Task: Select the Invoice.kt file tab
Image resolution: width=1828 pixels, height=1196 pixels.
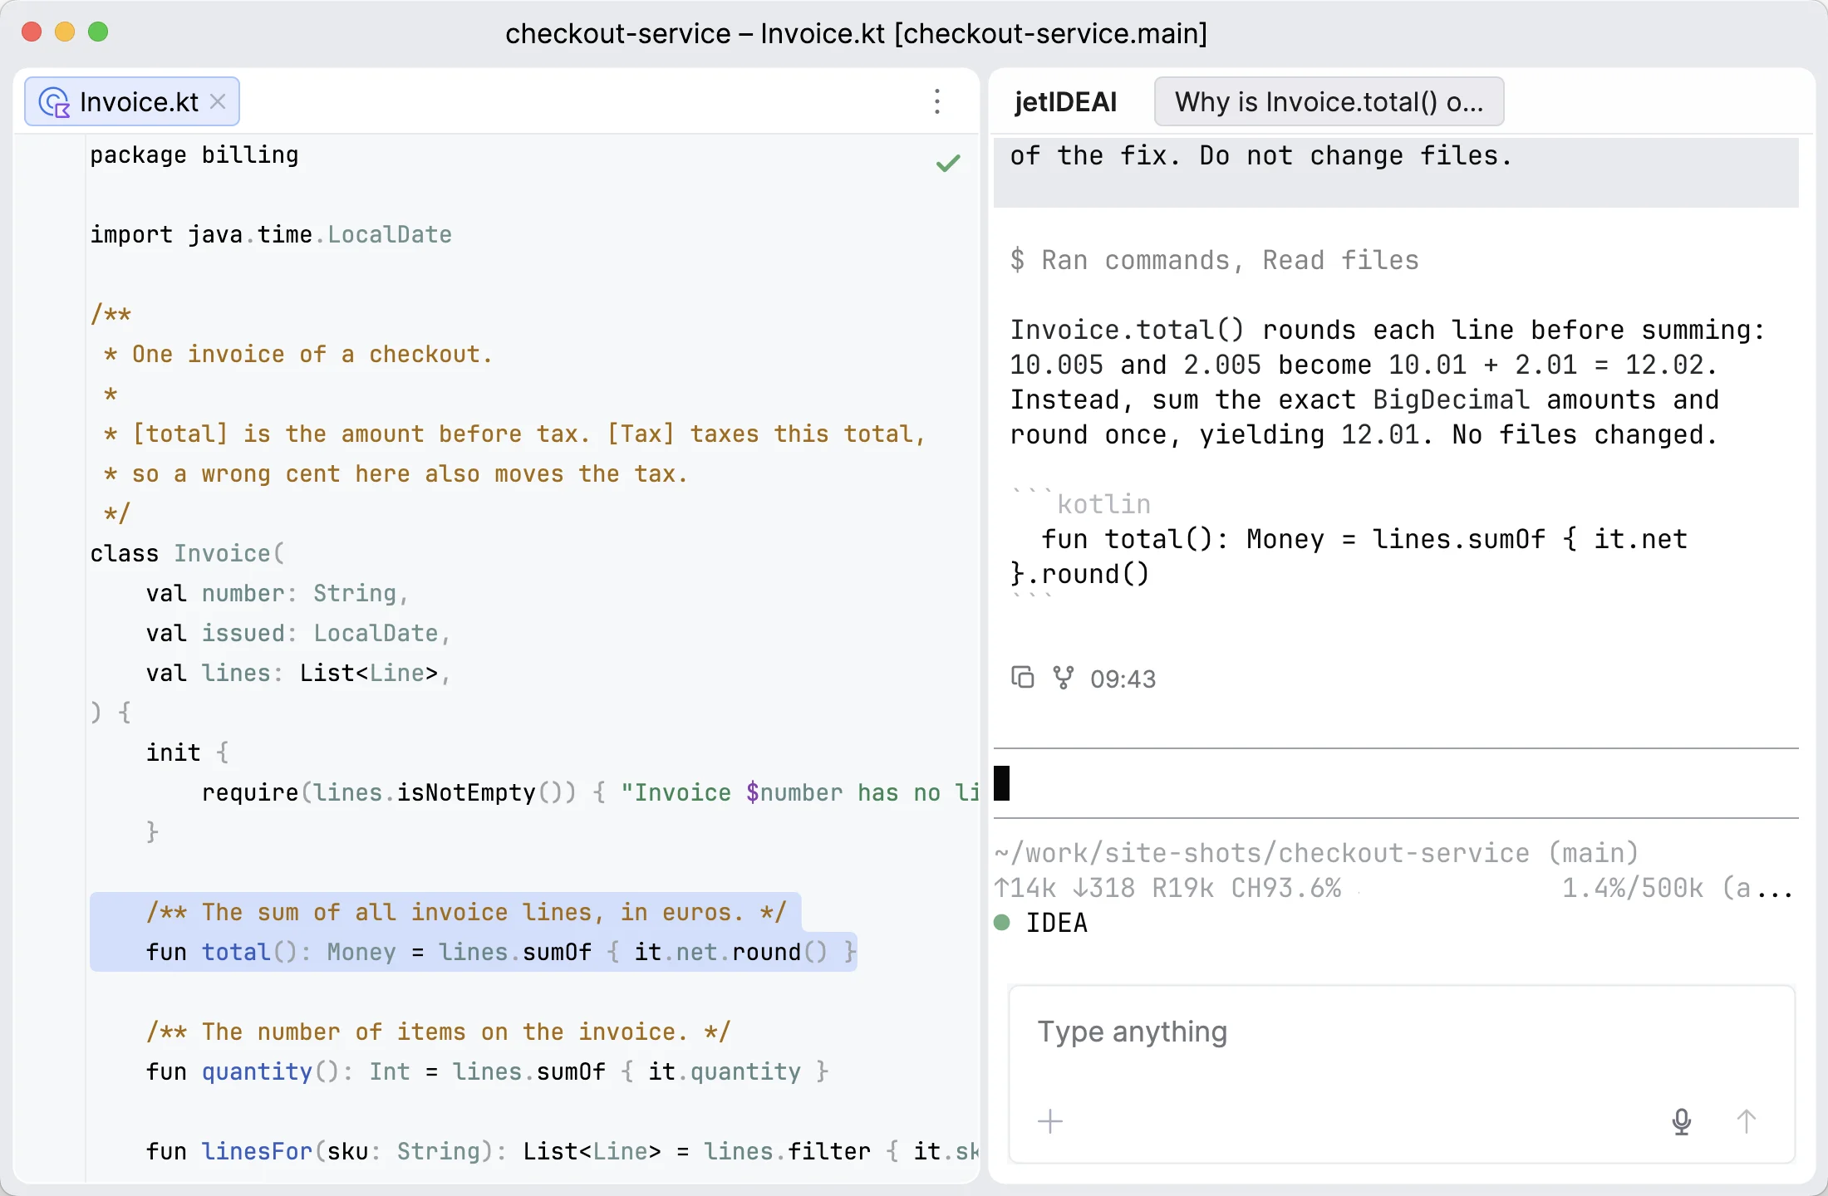Action: point(132,101)
